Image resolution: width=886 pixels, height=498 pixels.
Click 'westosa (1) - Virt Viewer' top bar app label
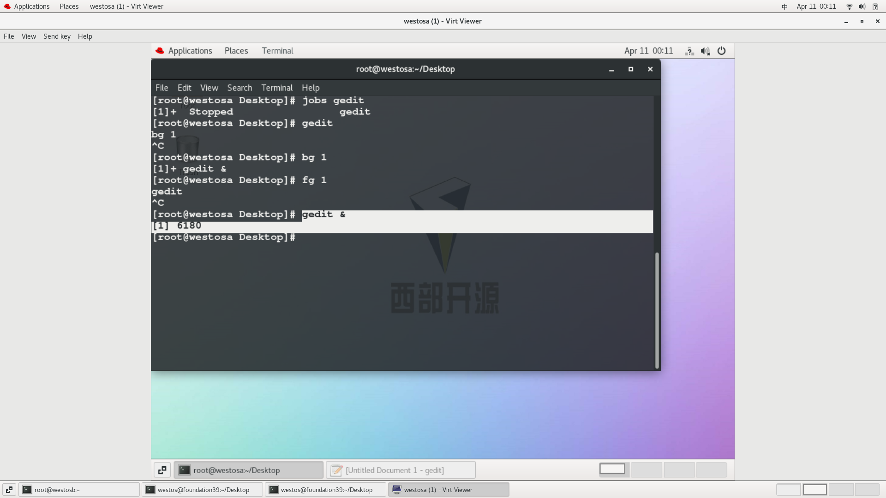pos(126,6)
